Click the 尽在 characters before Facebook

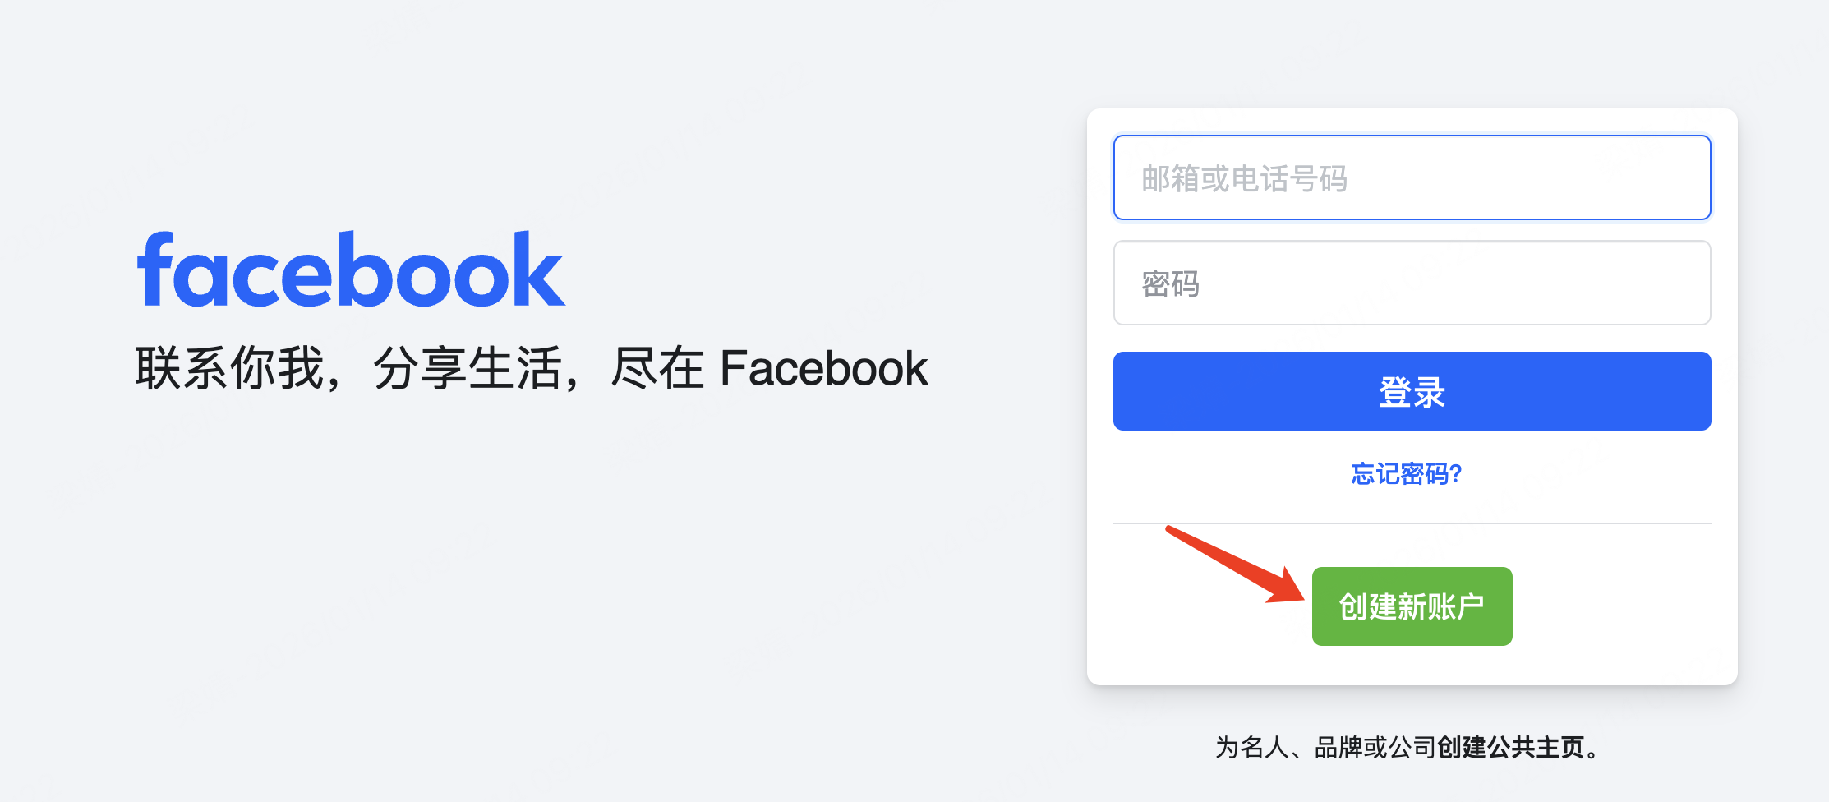point(657,367)
